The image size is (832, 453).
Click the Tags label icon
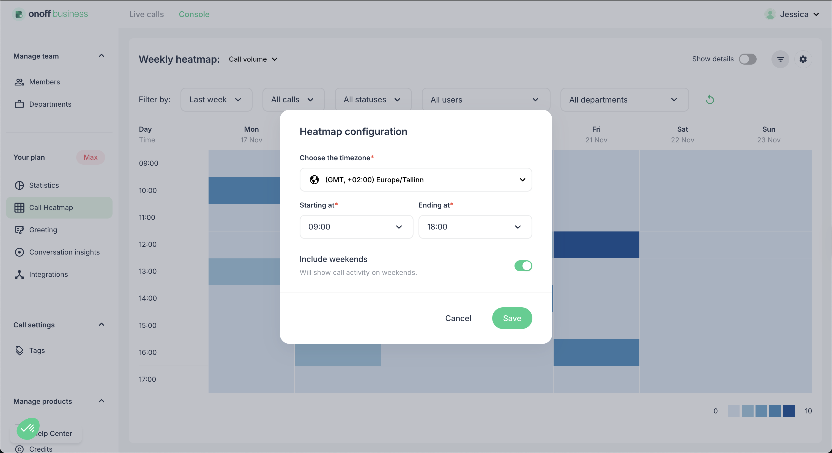click(19, 350)
